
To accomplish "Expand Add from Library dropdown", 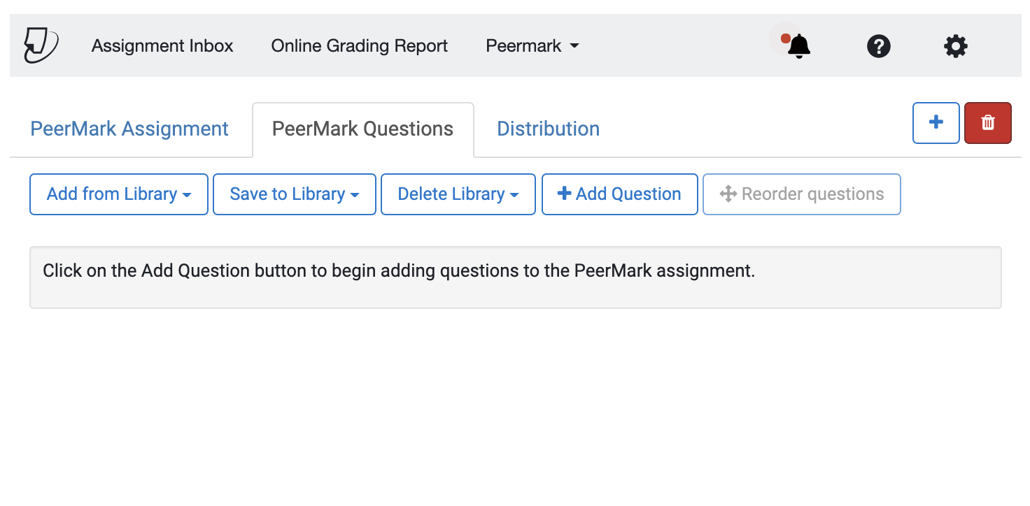I will tap(119, 194).
